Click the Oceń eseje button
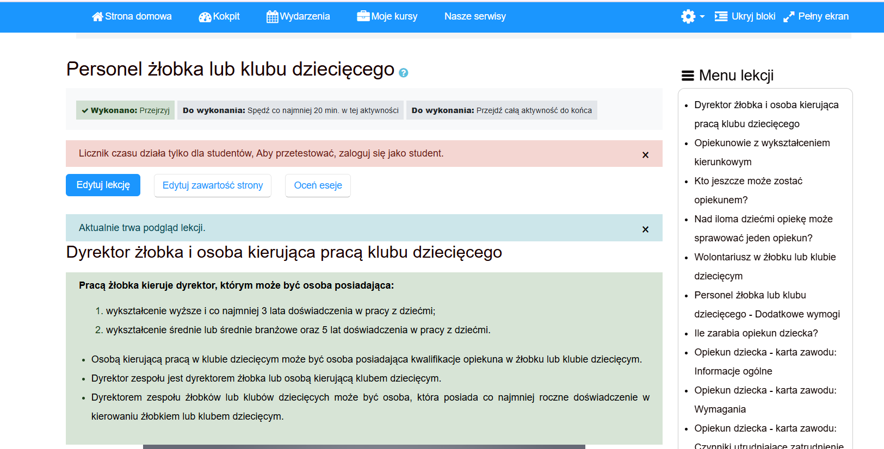884x449 pixels. click(318, 185)
